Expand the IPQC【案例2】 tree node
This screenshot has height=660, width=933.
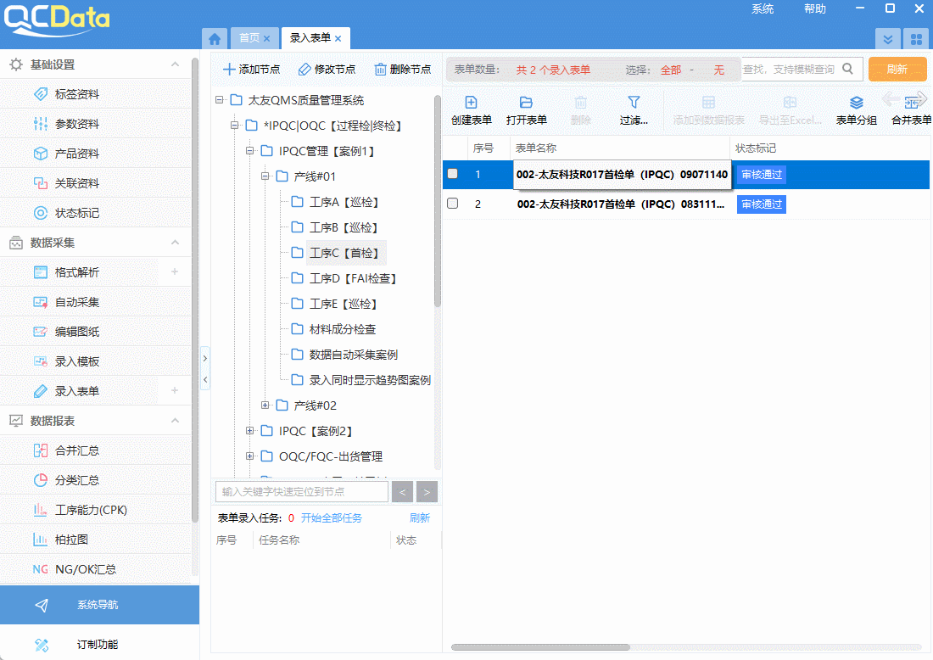click(250, 431)
